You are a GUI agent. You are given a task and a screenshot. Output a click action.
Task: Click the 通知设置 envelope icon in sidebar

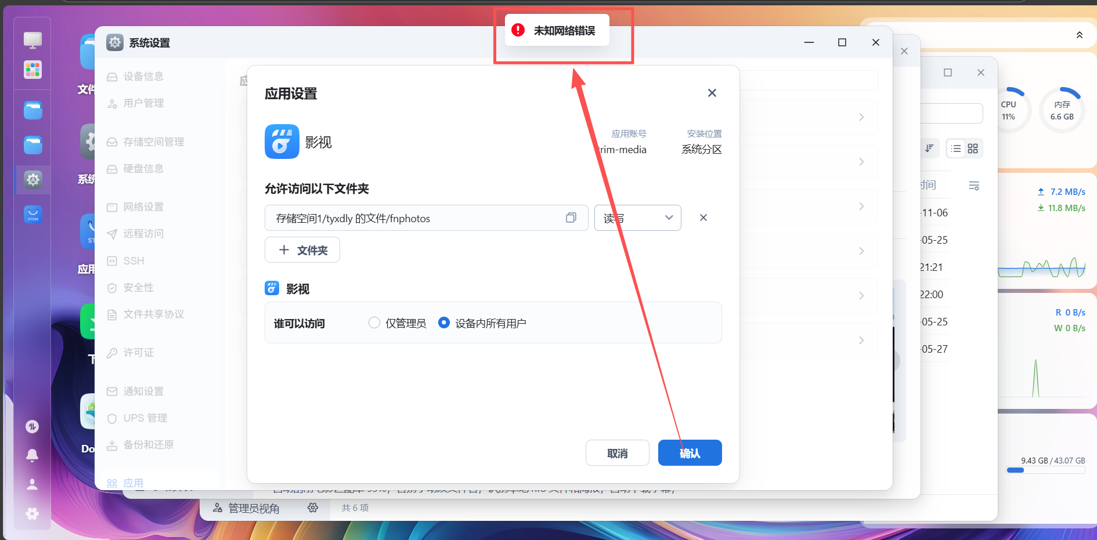pos(112,392)
